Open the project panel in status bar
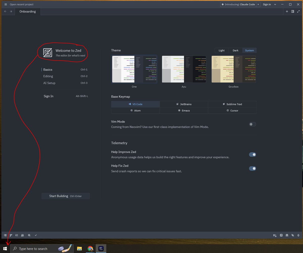The width and height of the screenshot is (303, 253). click(x=5, y=235)
